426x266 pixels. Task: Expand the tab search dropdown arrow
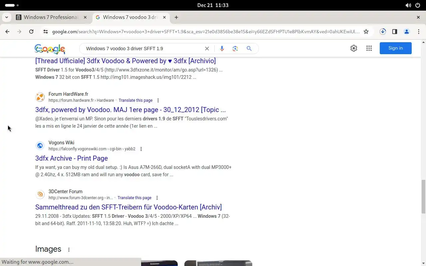pos(7,17)
